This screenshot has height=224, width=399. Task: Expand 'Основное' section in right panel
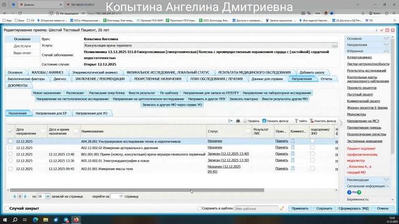(x=387, y=39)
